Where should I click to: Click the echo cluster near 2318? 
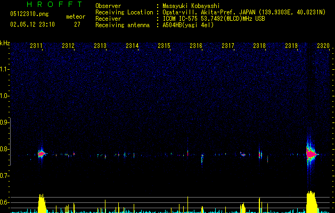point(260,154)
